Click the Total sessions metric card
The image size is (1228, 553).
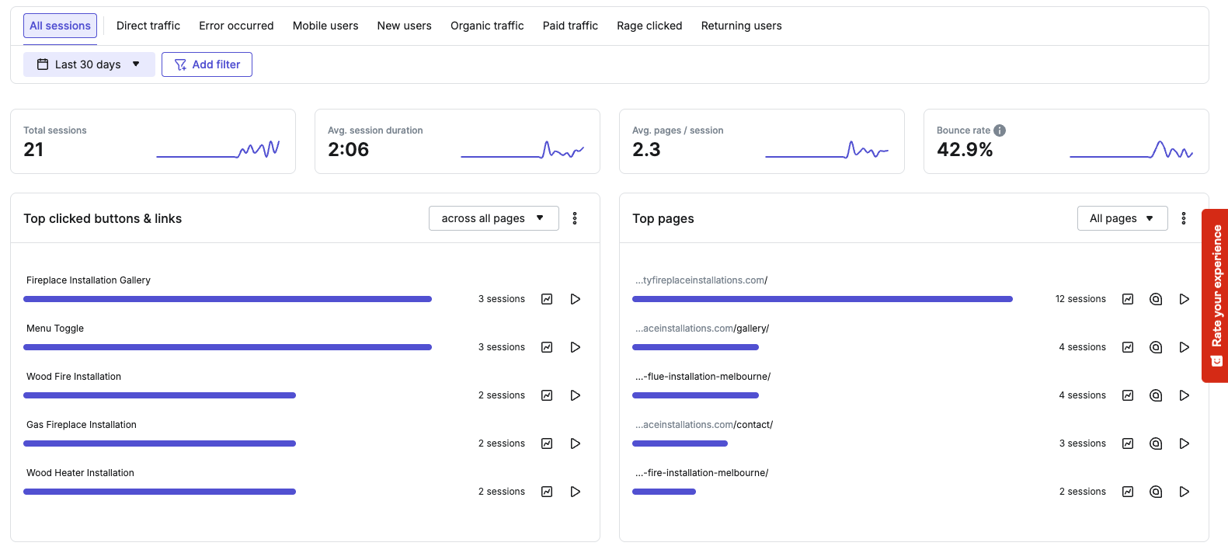click(152, 141)
